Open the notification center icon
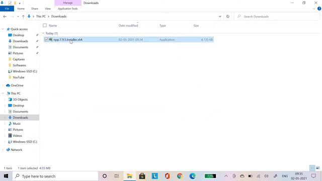Viewport: 322px width, 181px height. point(313,176)
